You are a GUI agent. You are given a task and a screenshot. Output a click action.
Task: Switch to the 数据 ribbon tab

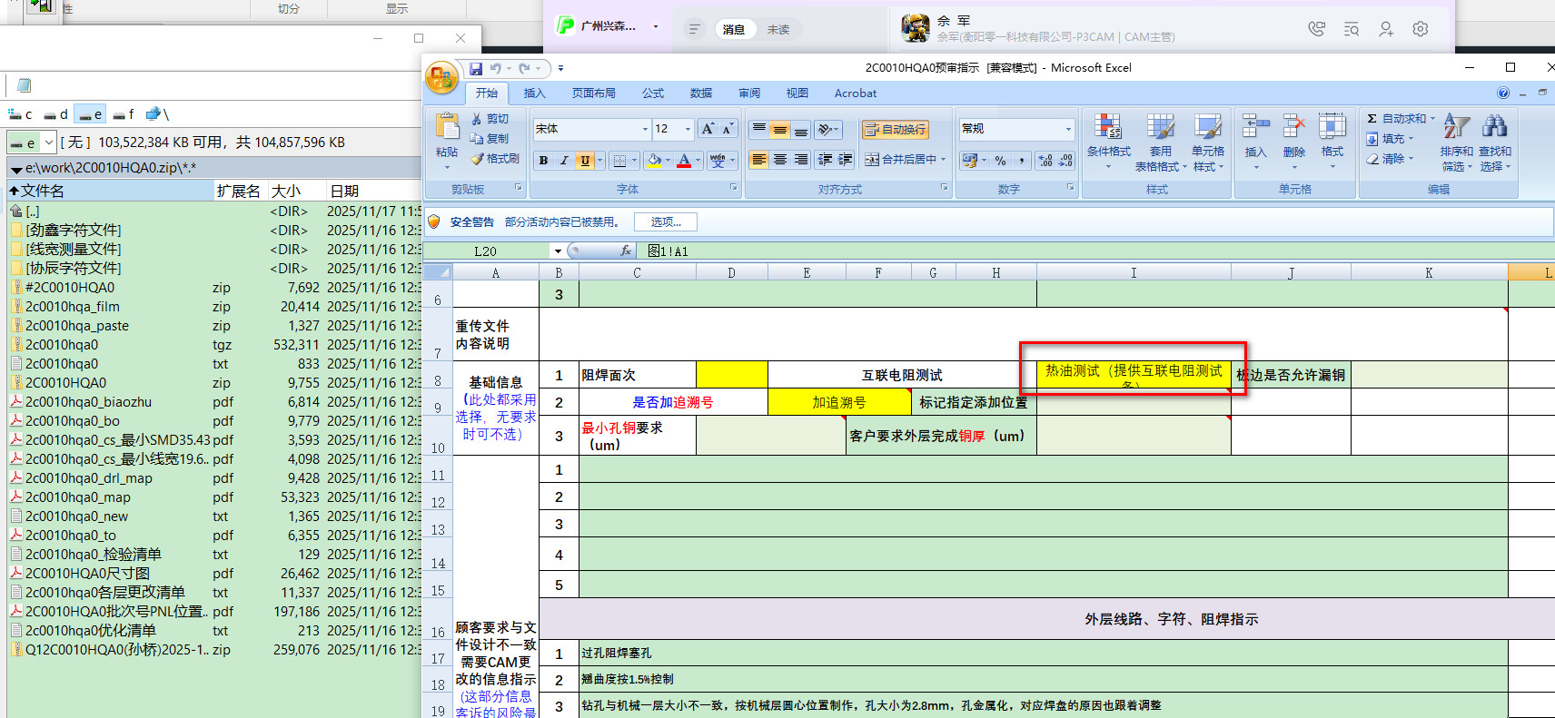700,93
